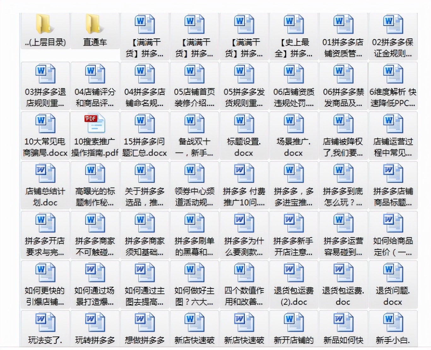
Task: Select file label 如何通过场景打造爆
Action: [95, 296]
